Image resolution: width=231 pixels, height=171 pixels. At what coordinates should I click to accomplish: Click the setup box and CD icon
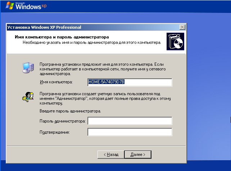click(x=175, y=41)
